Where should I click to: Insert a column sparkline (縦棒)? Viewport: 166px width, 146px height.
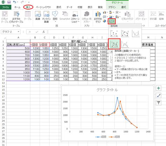161,16
